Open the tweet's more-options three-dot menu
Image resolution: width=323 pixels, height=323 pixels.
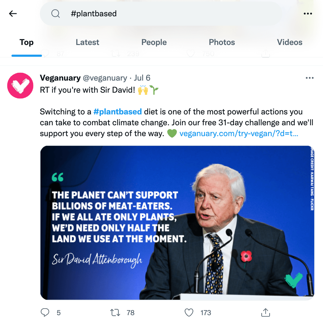(x=310, y=78)
